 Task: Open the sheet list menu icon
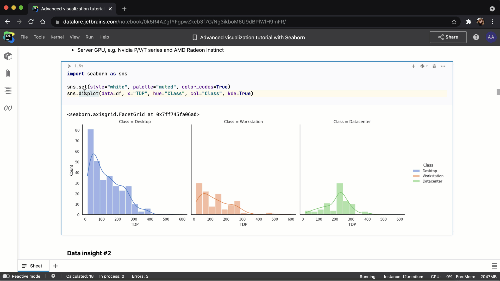coord(494,266)
